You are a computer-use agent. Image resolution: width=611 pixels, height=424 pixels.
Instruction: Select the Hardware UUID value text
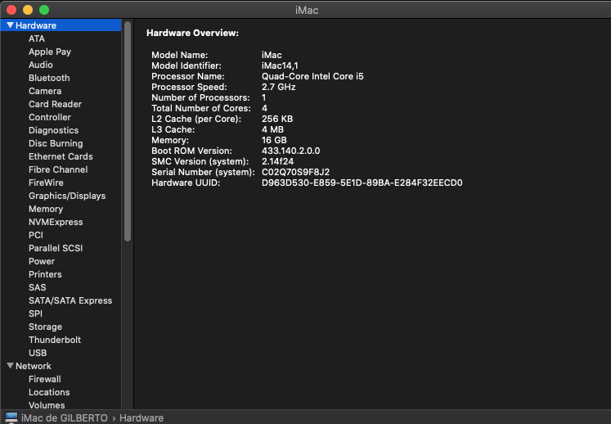tap(362, 183)
